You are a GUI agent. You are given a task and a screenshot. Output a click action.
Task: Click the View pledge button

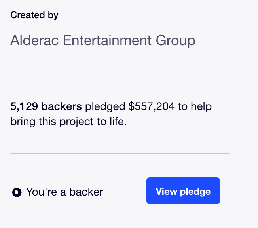pyautogui.click(x=183, y=191)
